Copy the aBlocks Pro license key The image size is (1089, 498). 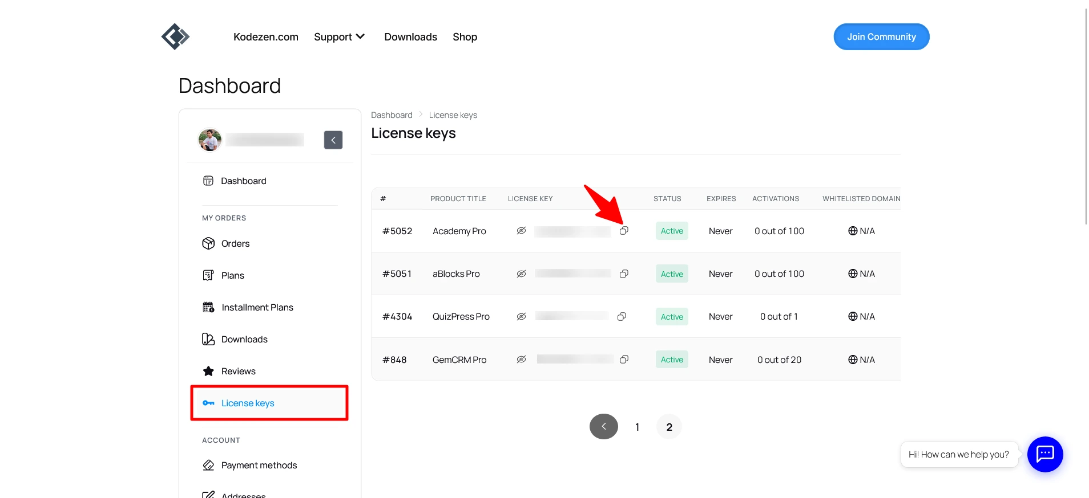pyautogui.click(x=624, y=274)
